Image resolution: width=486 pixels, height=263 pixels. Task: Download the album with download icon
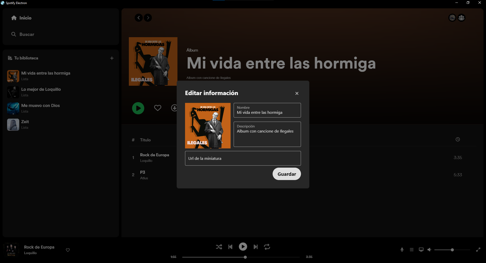coord(174,108)
